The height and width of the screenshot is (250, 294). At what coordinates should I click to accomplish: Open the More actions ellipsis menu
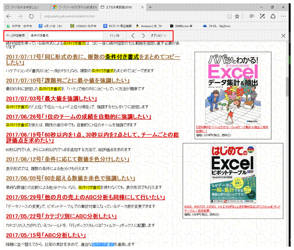pyautogui.click(x=283, y=16)
